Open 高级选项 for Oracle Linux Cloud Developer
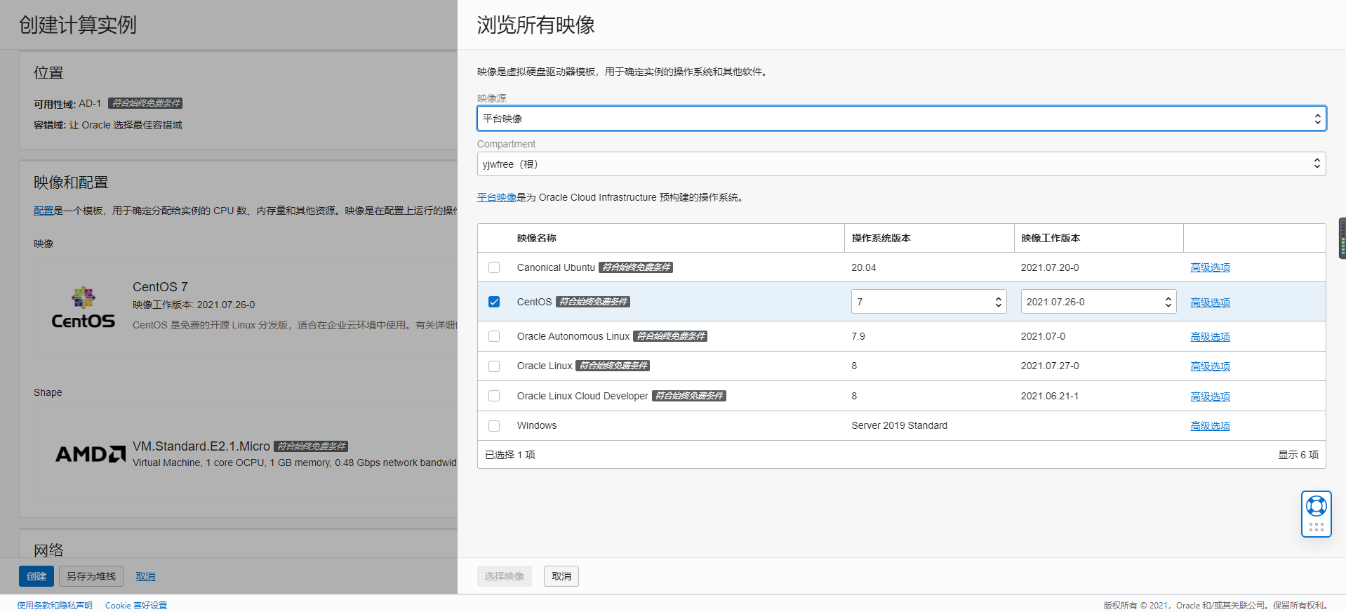This screenshot has height=612, width=1346. point(1210,397)
